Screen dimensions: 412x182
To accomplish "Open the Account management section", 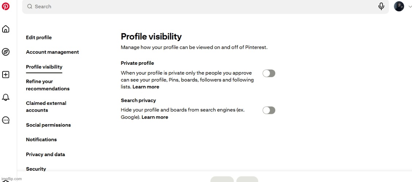I will click(x=52, y=52).
